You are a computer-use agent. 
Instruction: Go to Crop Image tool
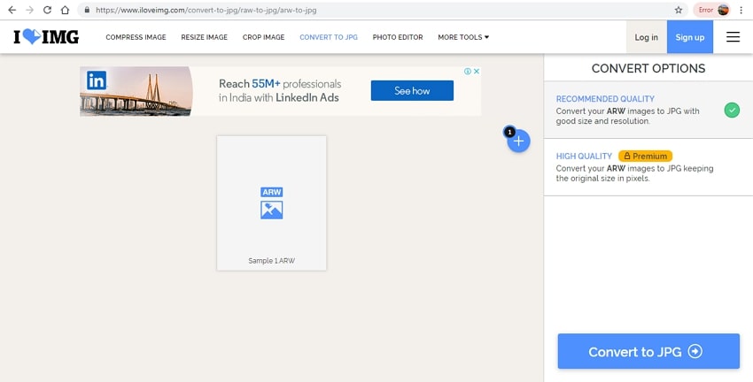pyautogui.click(x=263, y=37)
